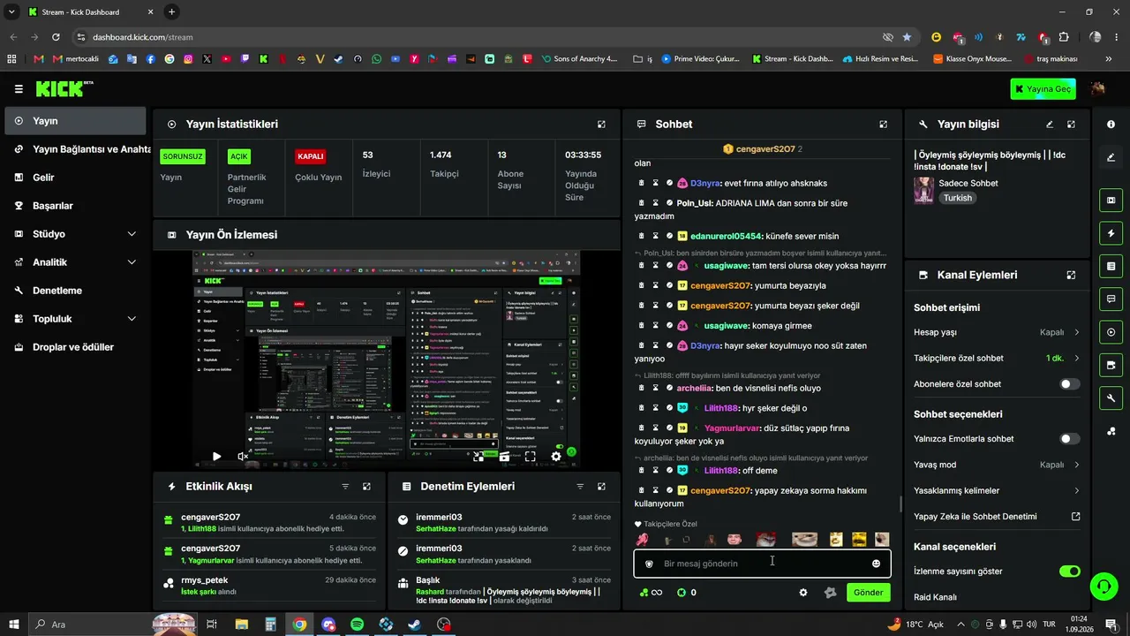
Task: Open the emoji picker in message box
Action: pyautogui.click(x=876, y=564)
